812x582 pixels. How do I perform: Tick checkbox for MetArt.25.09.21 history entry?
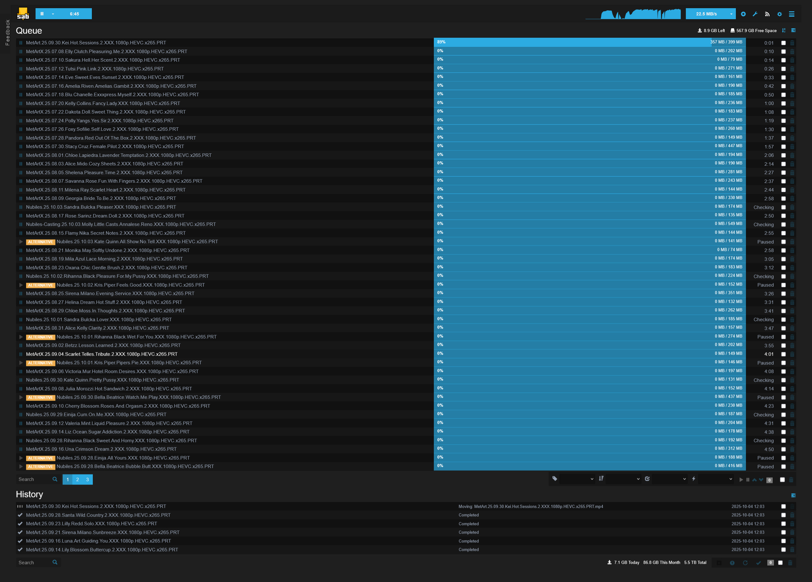(783, 532)
